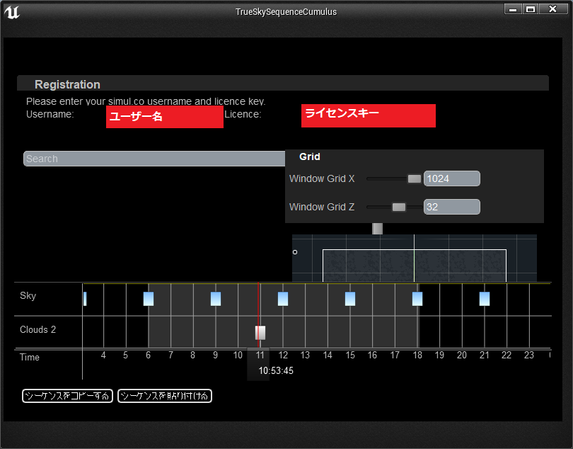Select the Sky keyframe at time 6
Screen dimensions: 573x449
tap(149, 299)
